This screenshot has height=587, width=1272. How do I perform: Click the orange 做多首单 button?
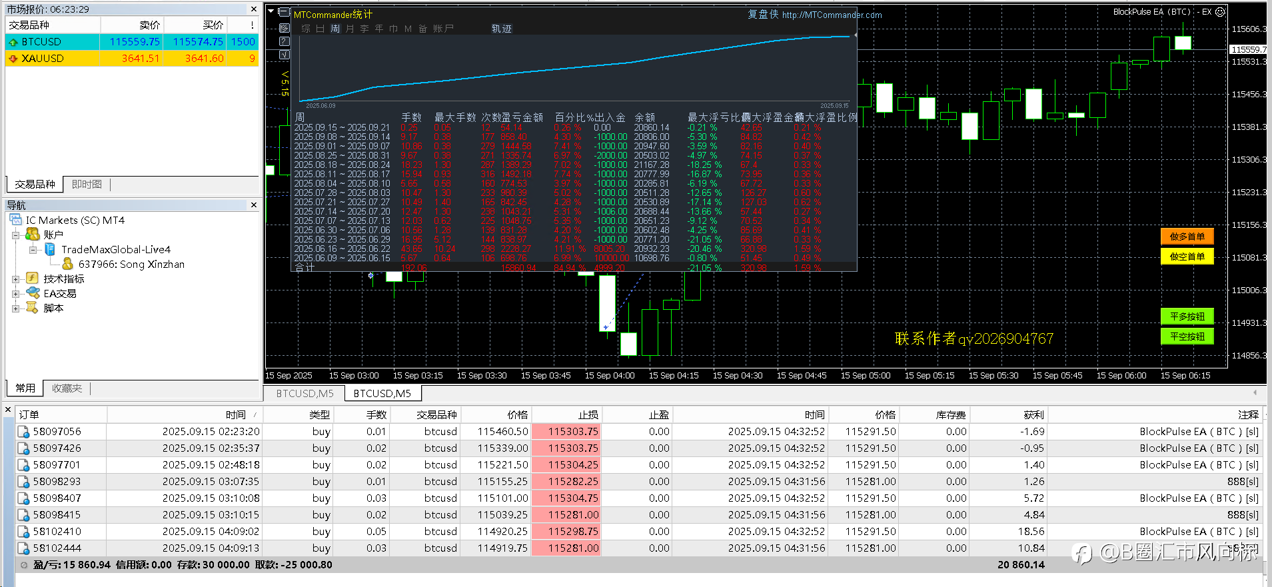1187,237
